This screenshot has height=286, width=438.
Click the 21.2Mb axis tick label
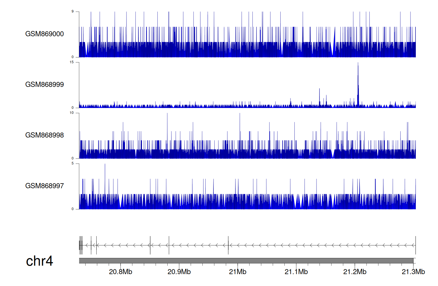355,272
